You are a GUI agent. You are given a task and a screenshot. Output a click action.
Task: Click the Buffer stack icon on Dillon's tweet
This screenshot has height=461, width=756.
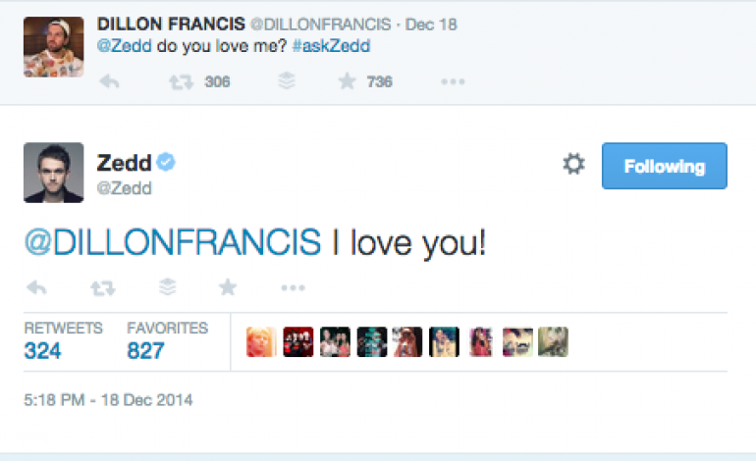click(286, 82)
